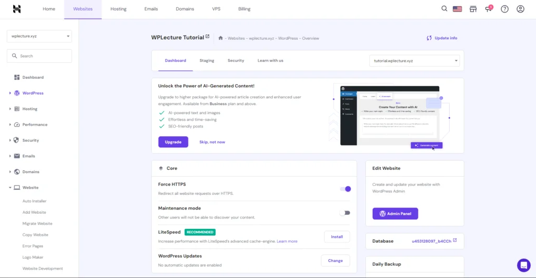Click the Hostinger logo icon
Image resolution: width=536 pixels, height=278 pixels.
pos(17,9)
